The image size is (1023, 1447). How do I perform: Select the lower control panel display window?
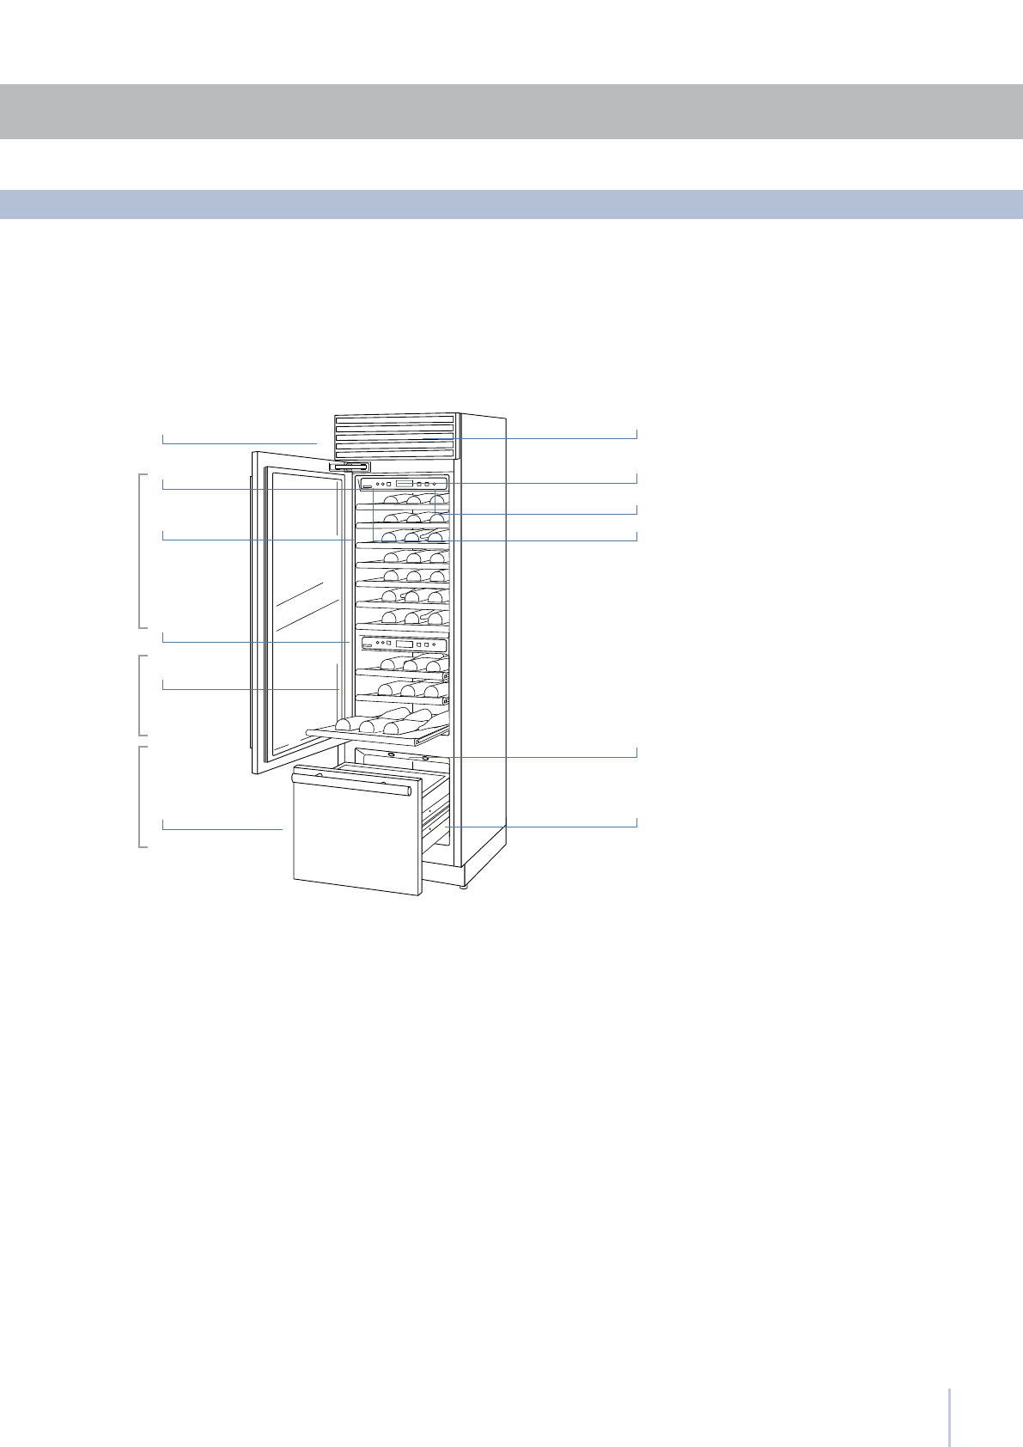pyautogui.click(x=405, y=644)
